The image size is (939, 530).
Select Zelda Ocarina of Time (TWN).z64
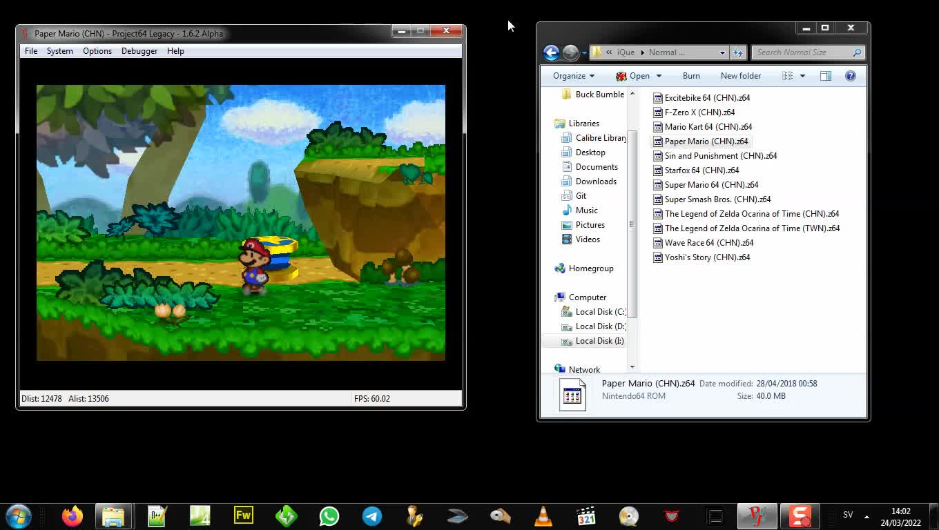tap(746, 228)
